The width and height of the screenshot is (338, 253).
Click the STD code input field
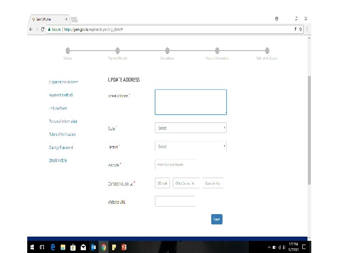pos(162,183)
